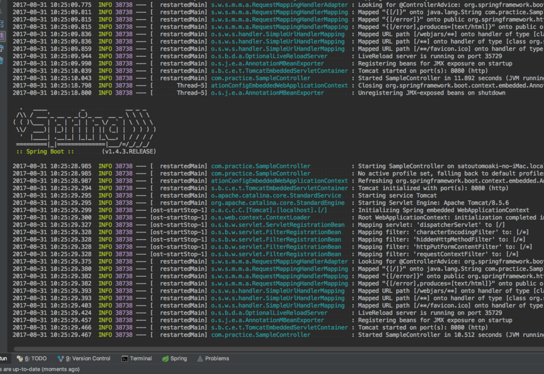The width and height of the screenshot is (544, 374).
Task: Click 'Closing org.springframework.boot.context.embedded' message
Action: (x=450, y=86)
